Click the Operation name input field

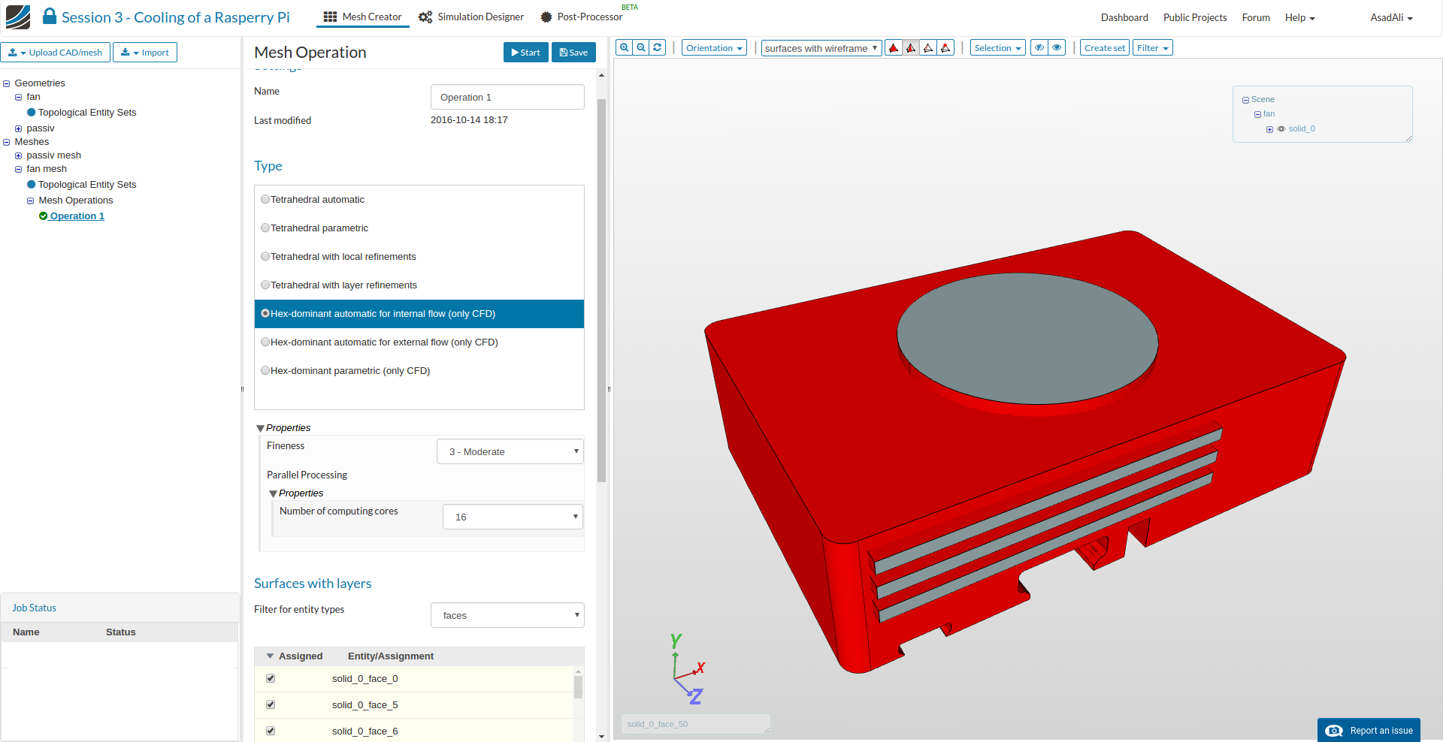pos(507,98)
